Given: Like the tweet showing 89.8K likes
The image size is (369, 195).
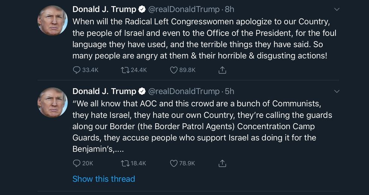Looking at the screenshot, I should pyautogui.click(x=174, y=70).
